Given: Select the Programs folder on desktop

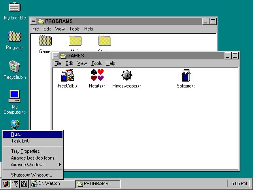Looking at the screenshot, I should pyautogui.click(x=15, y=36).
